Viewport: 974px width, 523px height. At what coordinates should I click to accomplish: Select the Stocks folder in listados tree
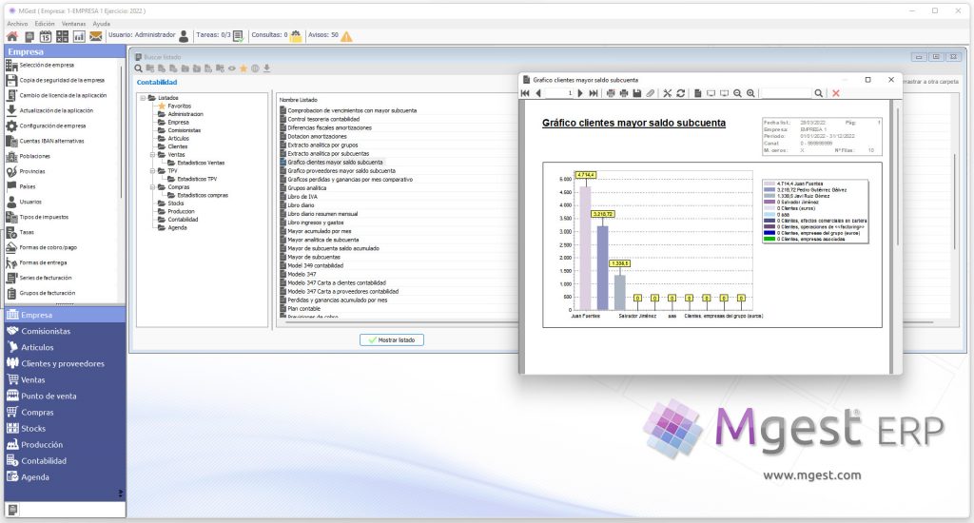[x=176, y=203]
